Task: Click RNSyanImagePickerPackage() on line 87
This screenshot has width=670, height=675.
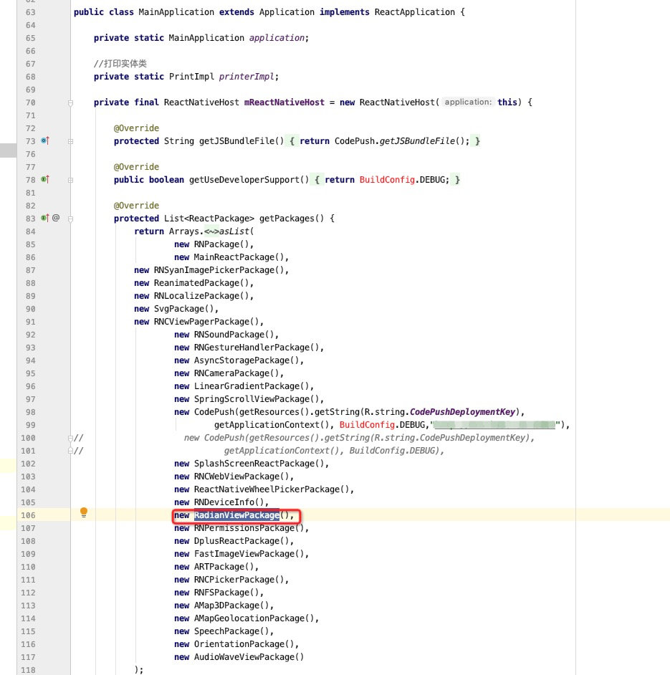Action: [x=219, y=270]
